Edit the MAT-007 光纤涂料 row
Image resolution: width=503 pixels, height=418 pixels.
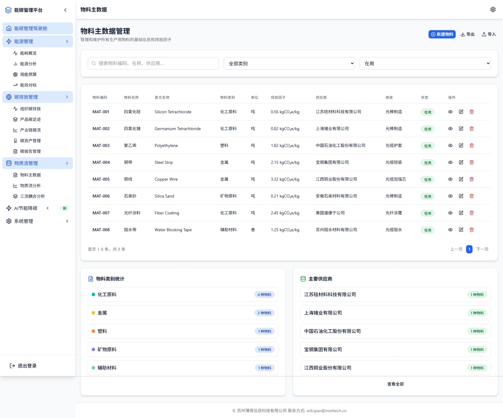(461, 213)
